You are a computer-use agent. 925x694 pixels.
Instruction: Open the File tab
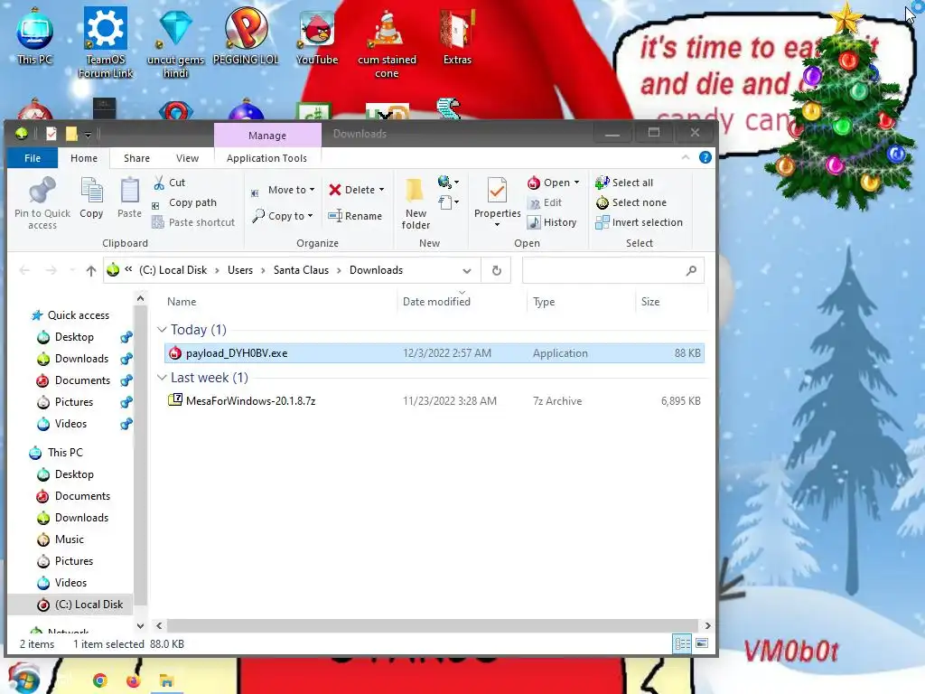33,158
